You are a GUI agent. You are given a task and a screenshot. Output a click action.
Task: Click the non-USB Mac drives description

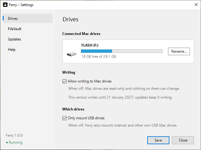[123, 125]
